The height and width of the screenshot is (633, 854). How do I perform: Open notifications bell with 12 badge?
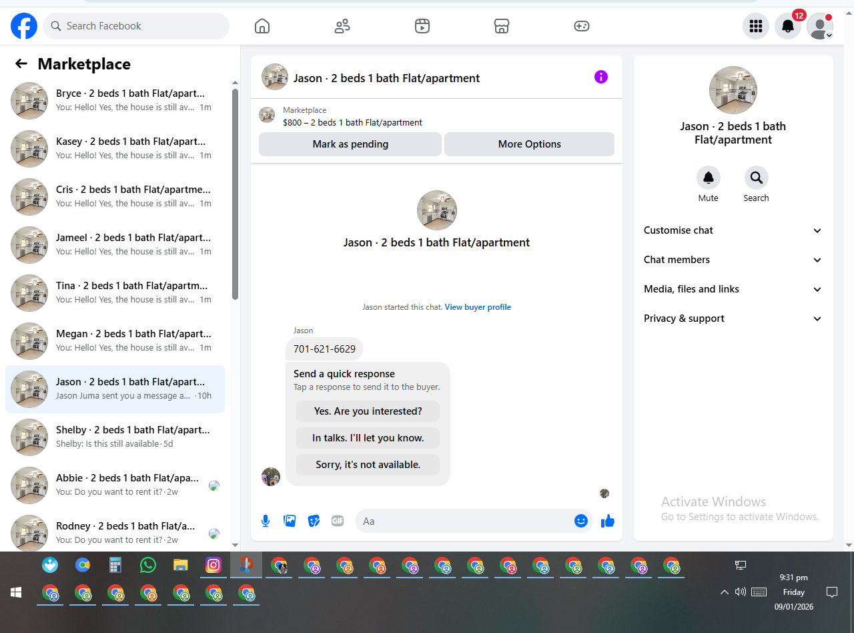788,26
